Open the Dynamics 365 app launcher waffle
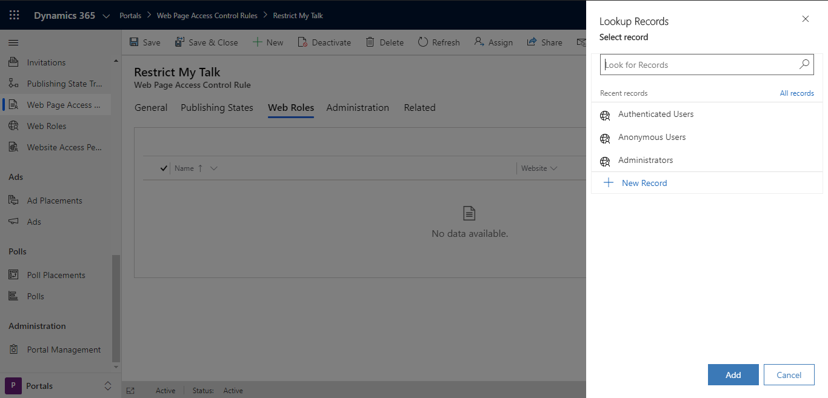Screen dimensions: 828x398 14,15
